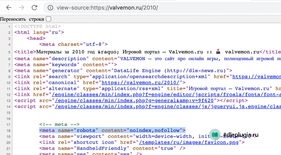Open the favicon.png template link
The image size is (281, 155).
point(189,142)
